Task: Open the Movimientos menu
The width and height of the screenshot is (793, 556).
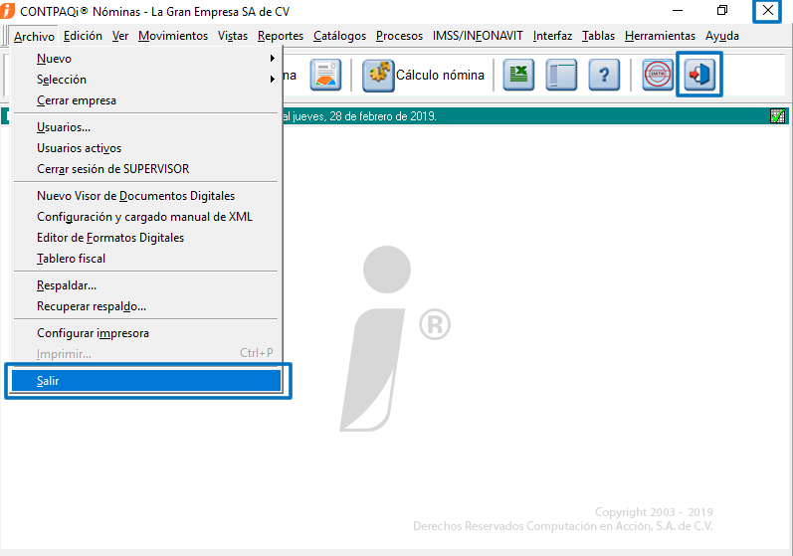Action: coord(173,36)
